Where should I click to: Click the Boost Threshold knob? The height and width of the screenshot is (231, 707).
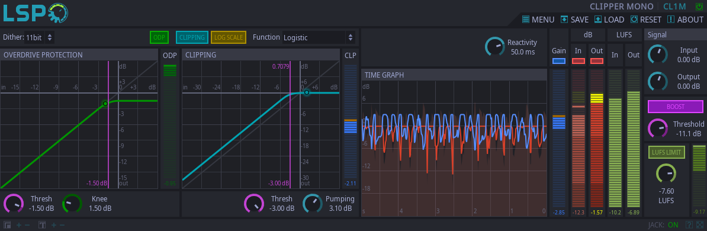pos(657,128)
